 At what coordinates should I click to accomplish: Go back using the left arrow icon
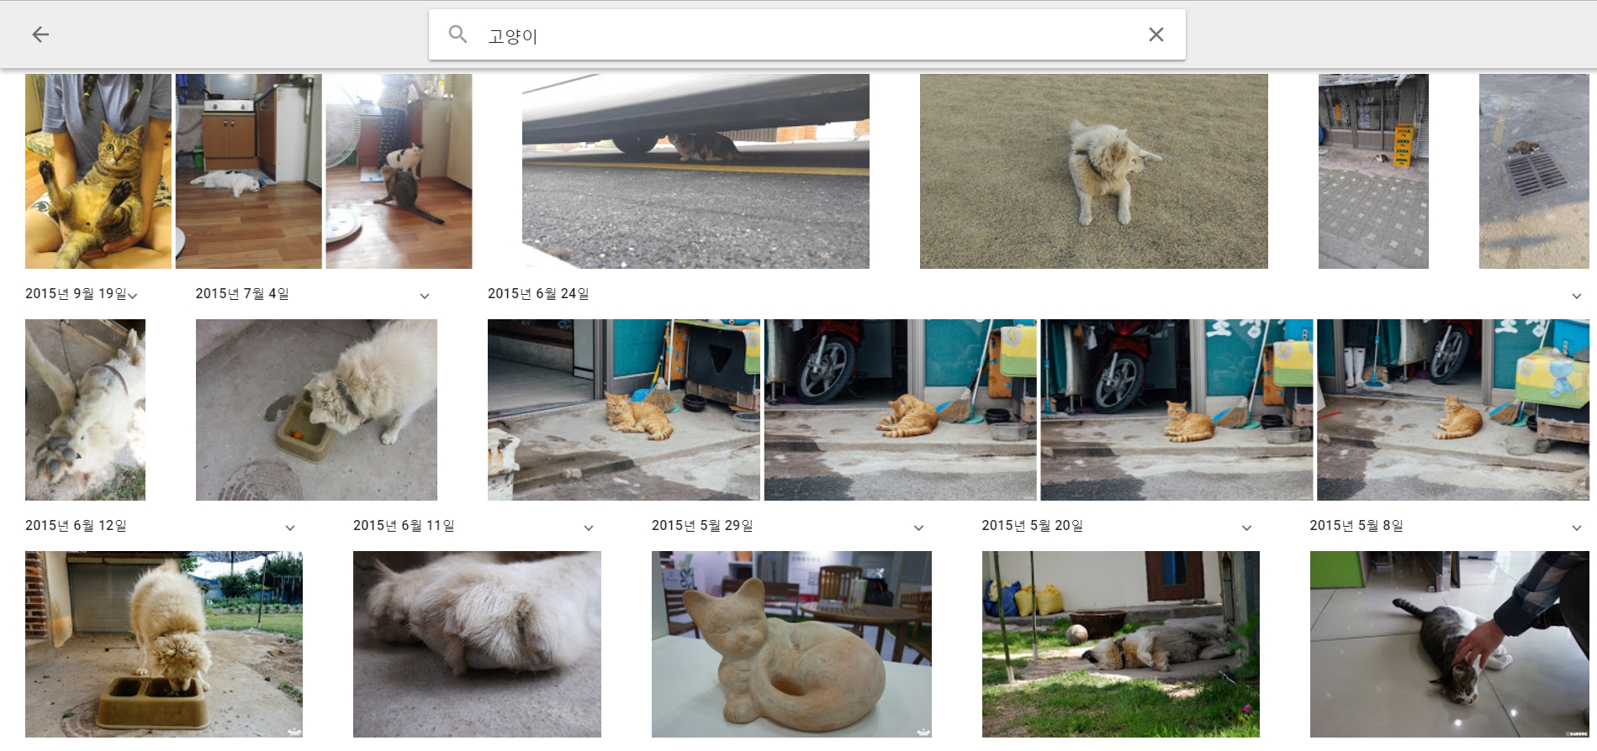coord(40,34)
